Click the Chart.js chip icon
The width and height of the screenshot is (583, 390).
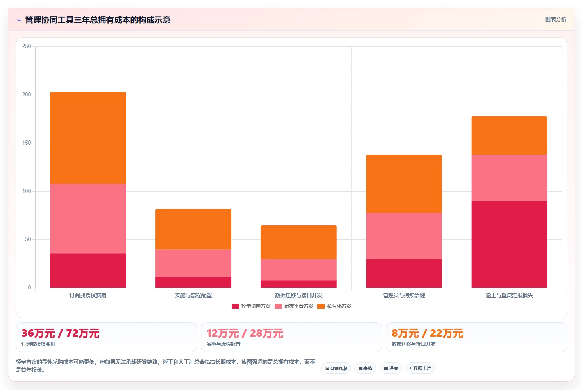pyautogui.click(x=327, y=368)
